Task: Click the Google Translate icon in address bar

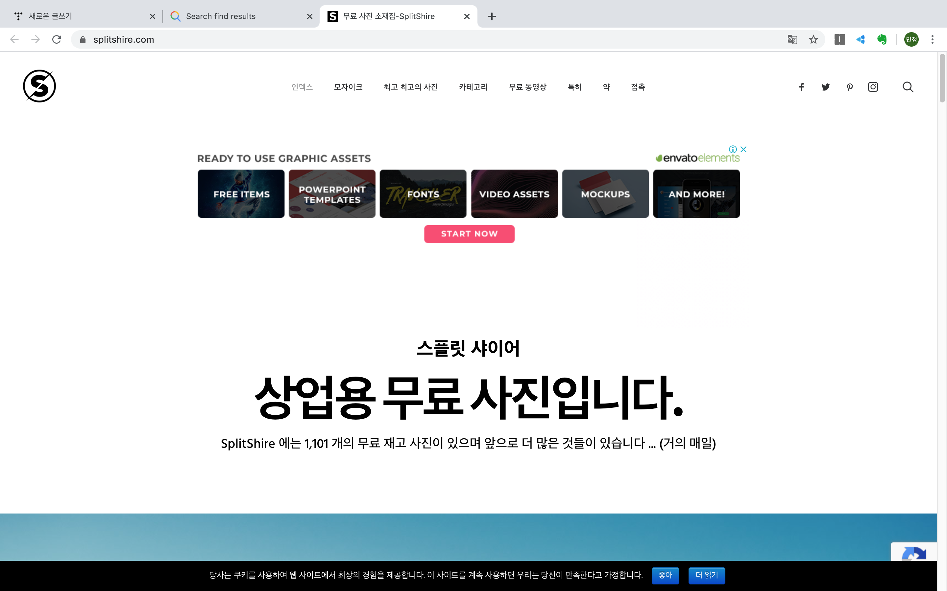Action: [792, 39]
